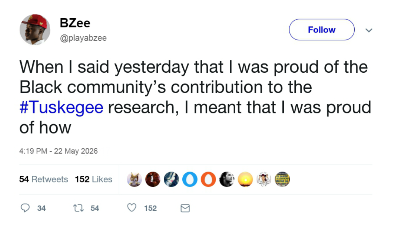Open the jester-hat character avatar profile
396x232 pixels.
point(134,179)
